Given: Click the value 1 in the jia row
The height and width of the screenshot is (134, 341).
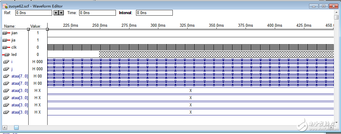Looking at the screenshot, I should (38, 40).
